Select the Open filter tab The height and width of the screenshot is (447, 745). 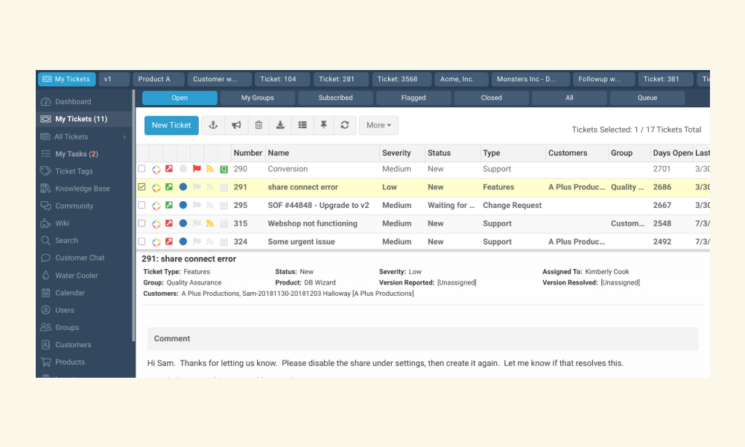click(x=180, y=98)
